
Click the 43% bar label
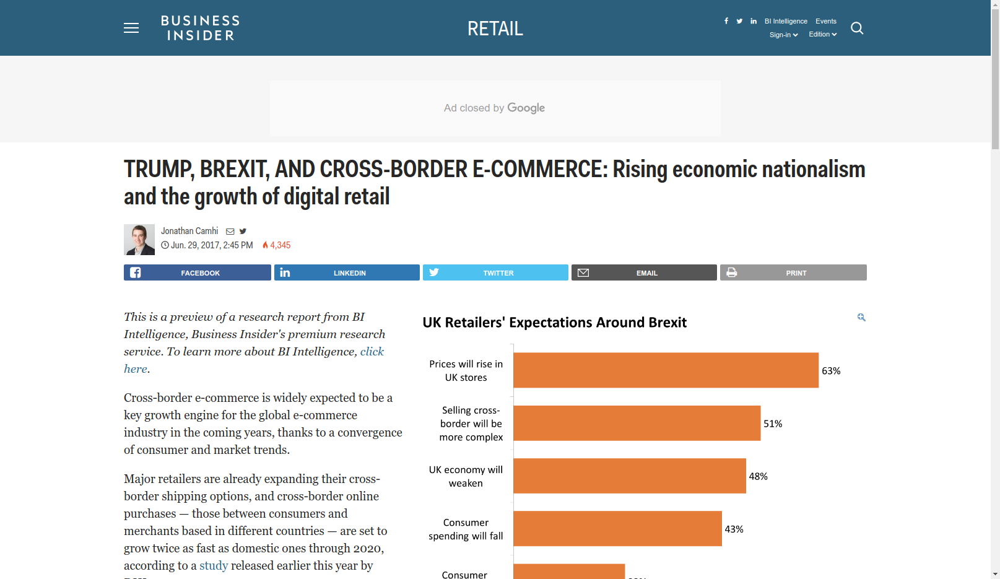(734, 529)
